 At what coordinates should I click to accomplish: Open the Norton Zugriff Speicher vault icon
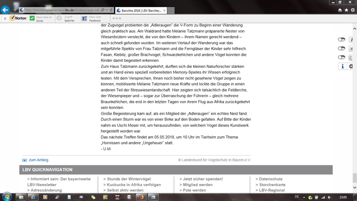[59, 18]
